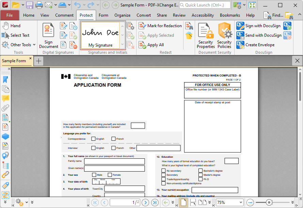Click the Find button
The height and width of the screenshot is (208, 303).
[273, 15]
